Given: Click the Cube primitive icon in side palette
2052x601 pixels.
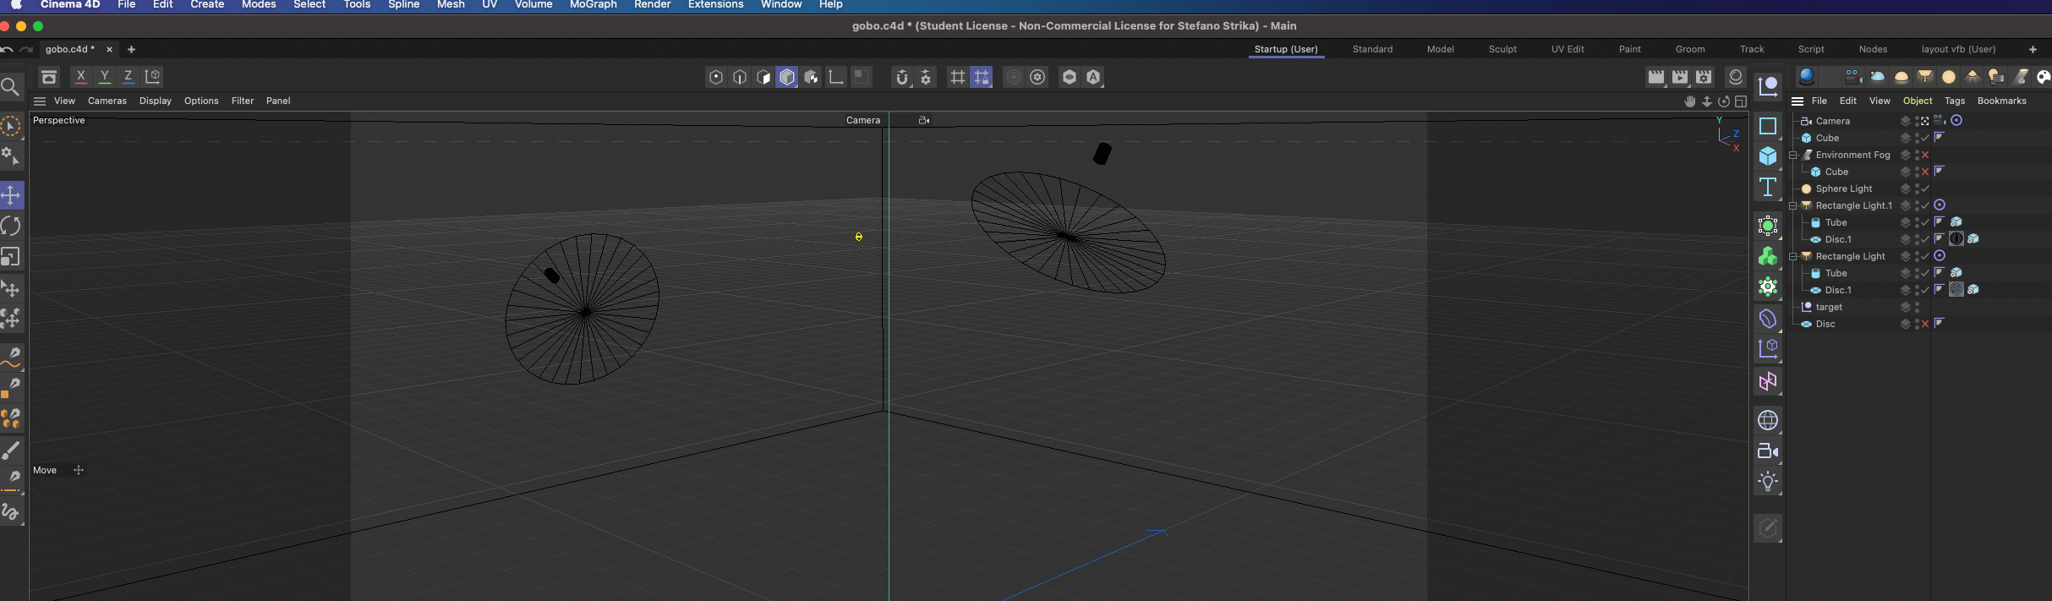Looking at the screenshot, I should pyautogui.click(x=1767, y=156).
